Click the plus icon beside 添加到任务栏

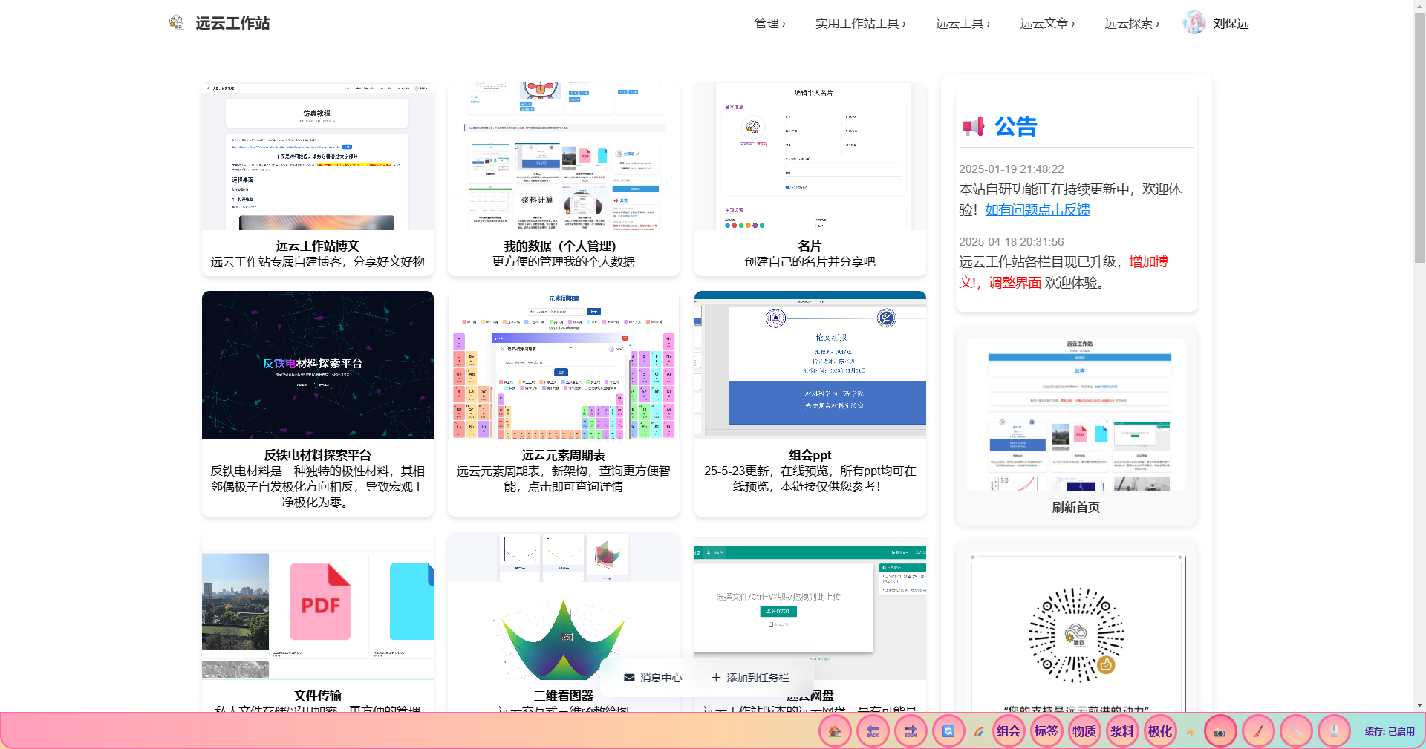click(716, 678)
